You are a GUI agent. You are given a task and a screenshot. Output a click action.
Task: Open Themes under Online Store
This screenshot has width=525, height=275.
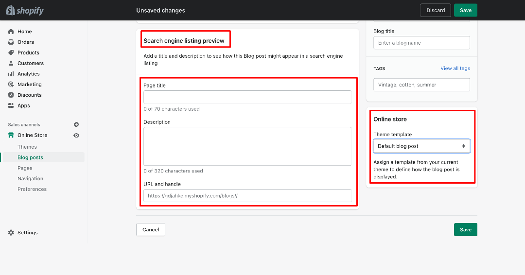(27, 147)
